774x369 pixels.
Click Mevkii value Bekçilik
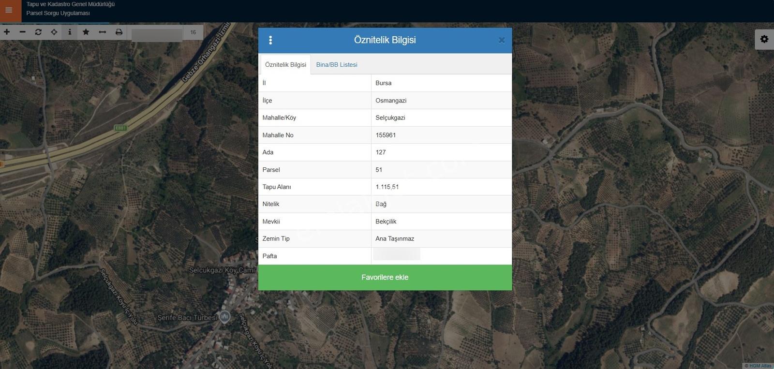(x=441, y=221)
